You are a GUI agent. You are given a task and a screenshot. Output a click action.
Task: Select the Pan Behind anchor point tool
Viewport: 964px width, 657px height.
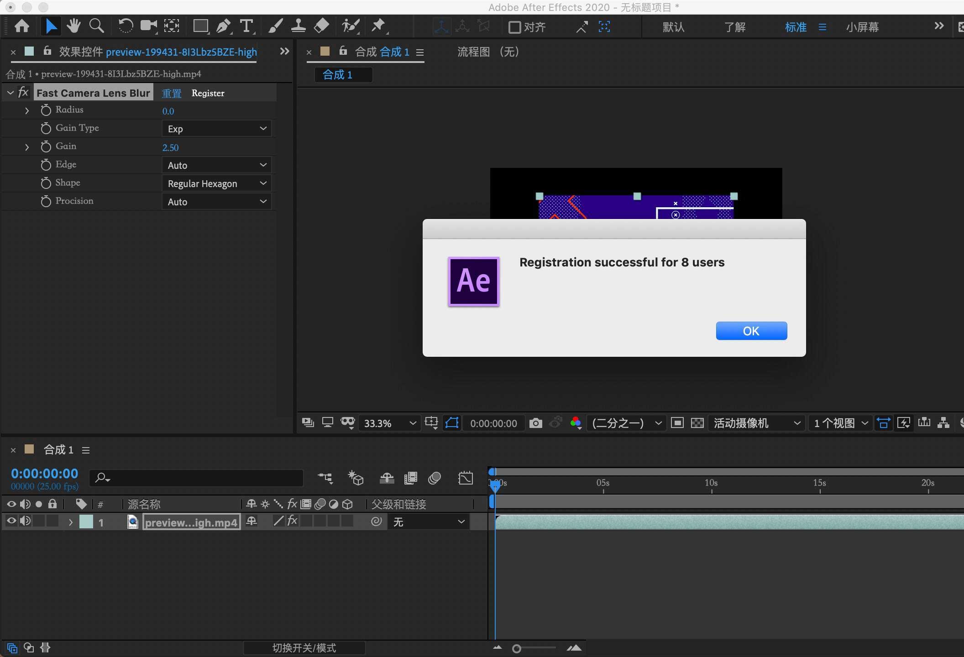(x=172, y=26)
